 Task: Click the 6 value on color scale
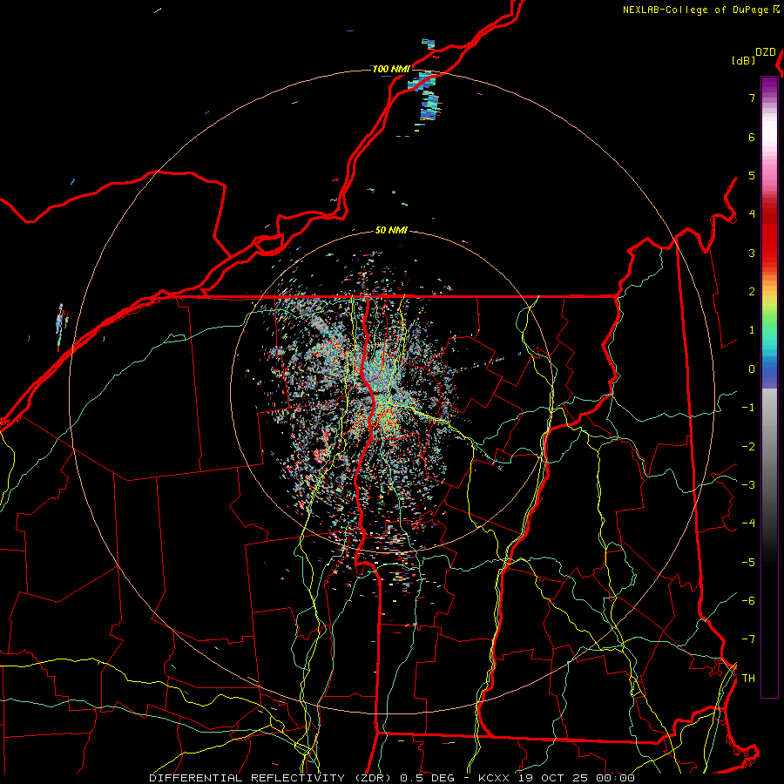[752, 137]
